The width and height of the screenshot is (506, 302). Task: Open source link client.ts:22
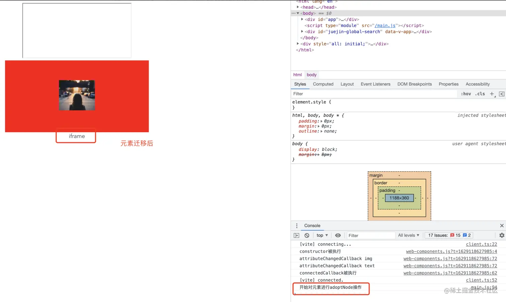pyautogui.click(x=481, y=245)
